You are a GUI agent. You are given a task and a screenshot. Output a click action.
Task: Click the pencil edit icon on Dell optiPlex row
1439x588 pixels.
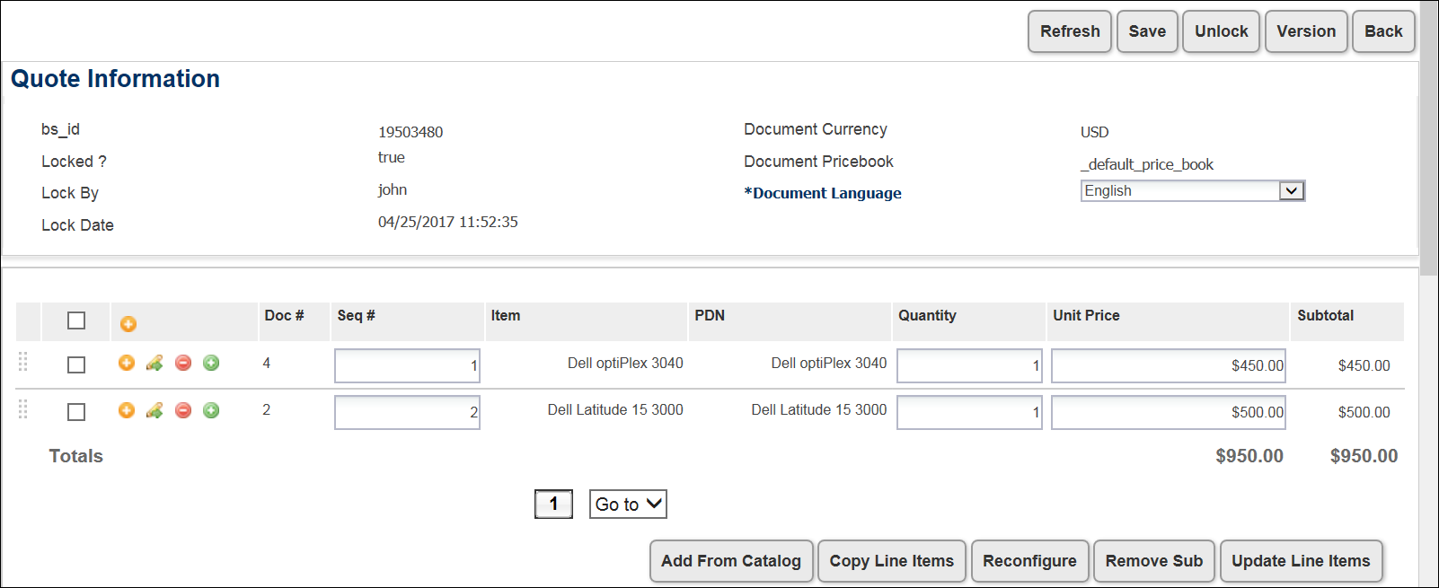pyautogui.click(x=154, y=363)
